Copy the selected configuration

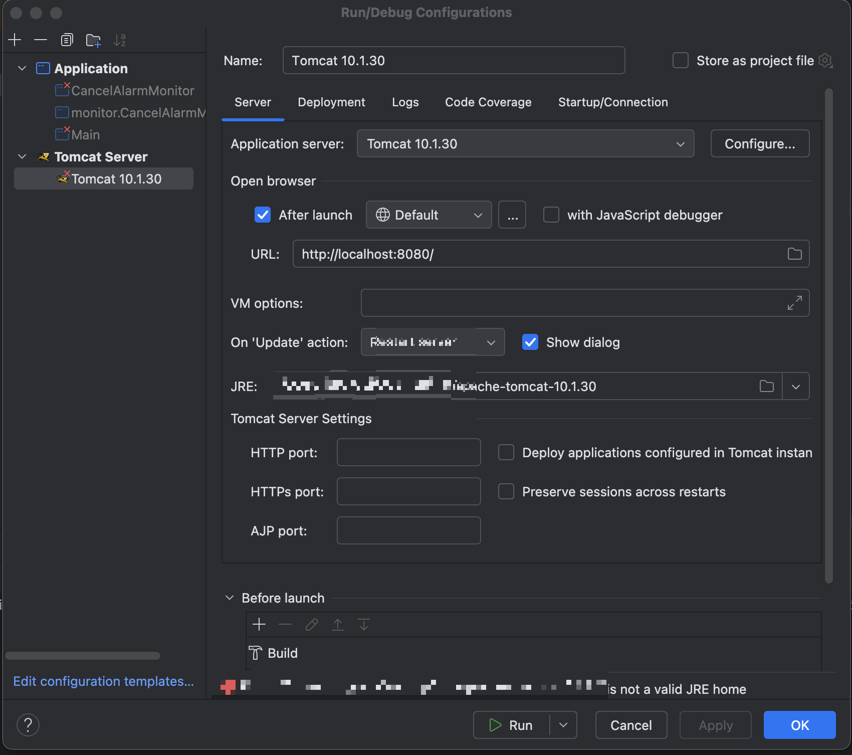(x=67, y=40)
